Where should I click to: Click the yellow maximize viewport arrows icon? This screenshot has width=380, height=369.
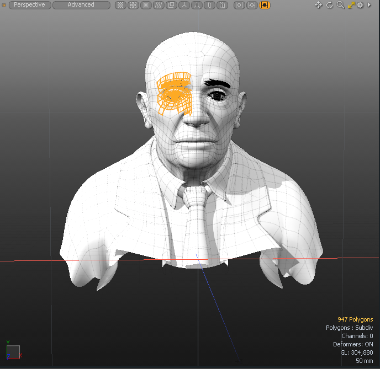(x=351, y=5)
